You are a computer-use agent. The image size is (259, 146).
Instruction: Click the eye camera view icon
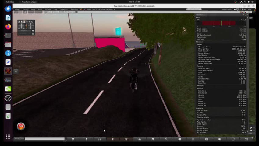click(126, 139)
